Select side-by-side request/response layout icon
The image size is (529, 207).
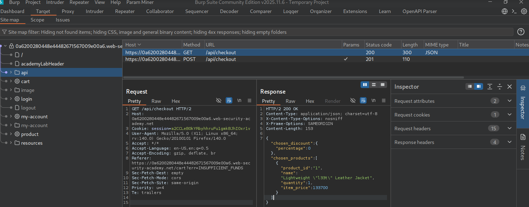[x=365, y=85]
